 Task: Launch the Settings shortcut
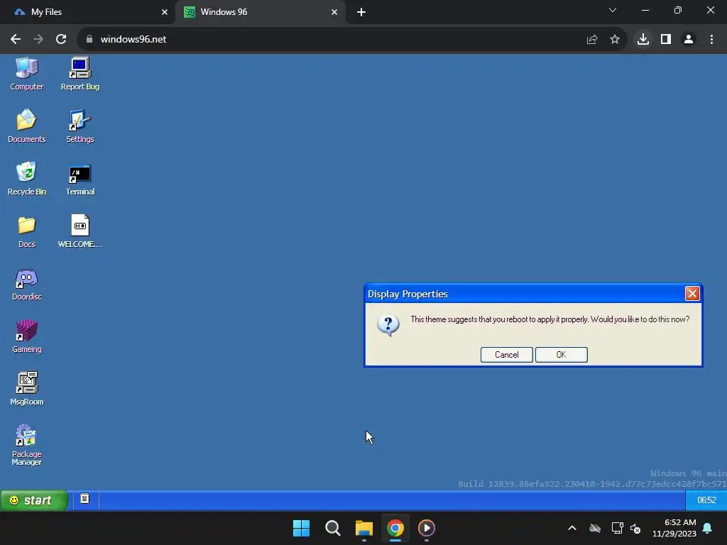80,126
